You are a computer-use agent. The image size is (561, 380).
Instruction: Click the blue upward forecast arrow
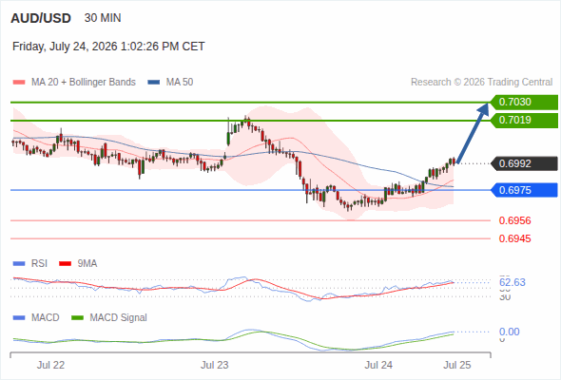[473, 133]
